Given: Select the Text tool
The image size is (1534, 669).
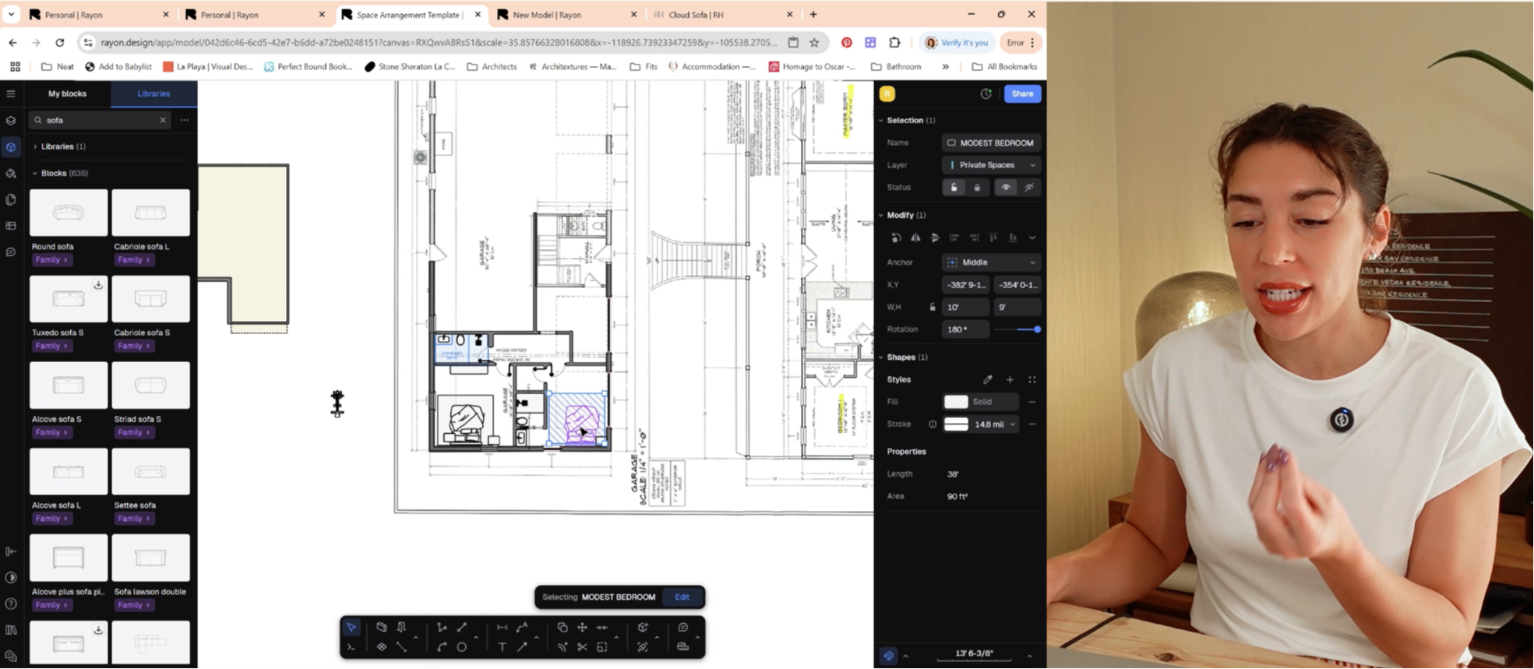Looking at the screenshot, I should coord(502,647).
